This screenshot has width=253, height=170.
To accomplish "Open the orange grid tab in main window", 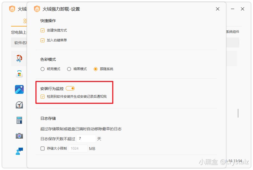I will pyautogui.click(x=25, y=21).
